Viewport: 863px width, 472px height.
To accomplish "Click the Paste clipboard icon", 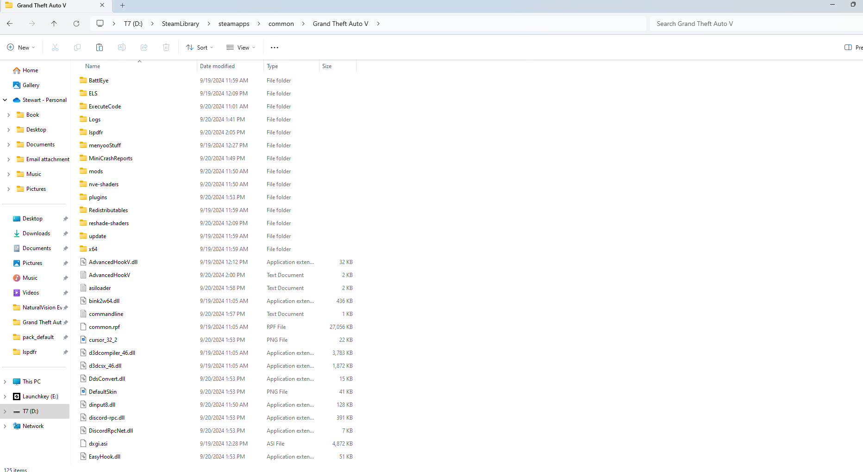I will [100, 47].
